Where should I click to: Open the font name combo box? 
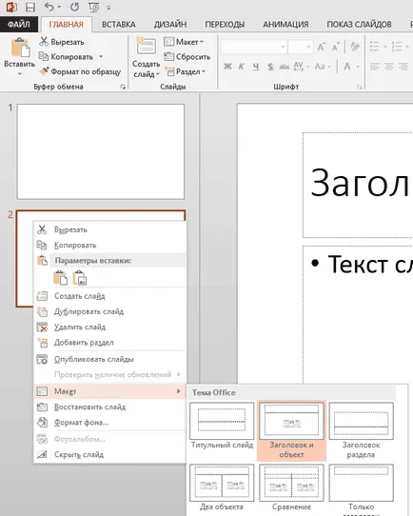(253, 47)
